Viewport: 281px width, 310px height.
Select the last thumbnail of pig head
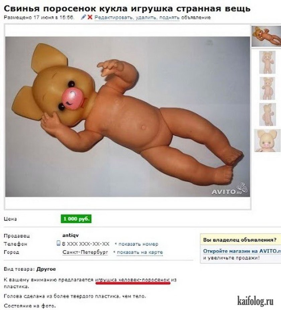tap(267, 140)
